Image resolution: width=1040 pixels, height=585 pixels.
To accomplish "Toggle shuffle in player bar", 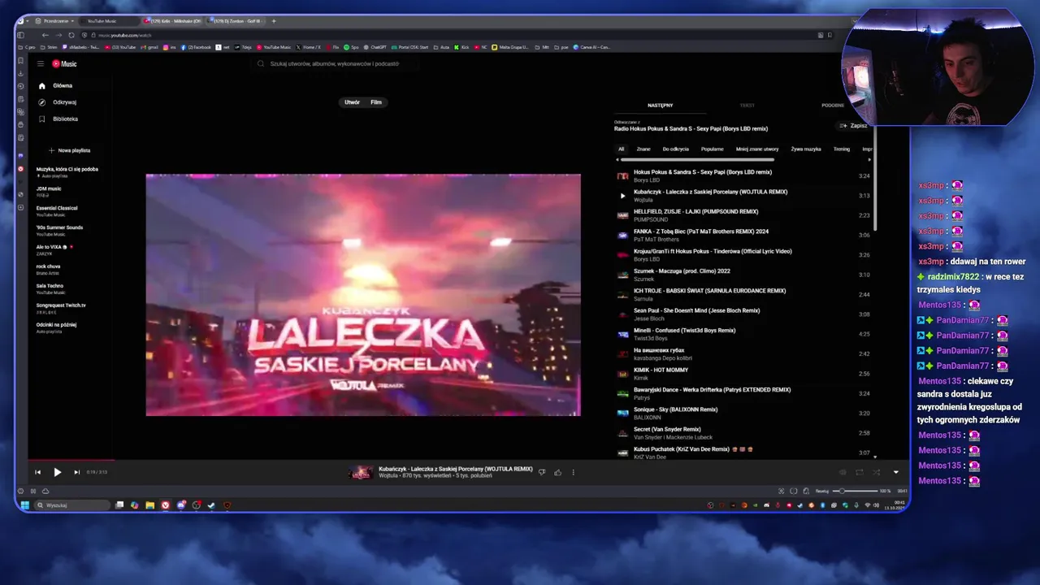I will (x=876, y=472).
